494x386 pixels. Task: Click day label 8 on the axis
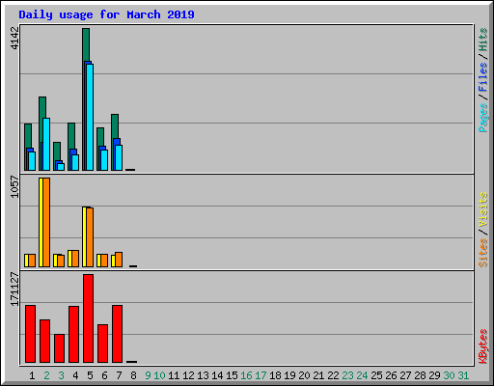pyautogui.click(x=133, y=375)
